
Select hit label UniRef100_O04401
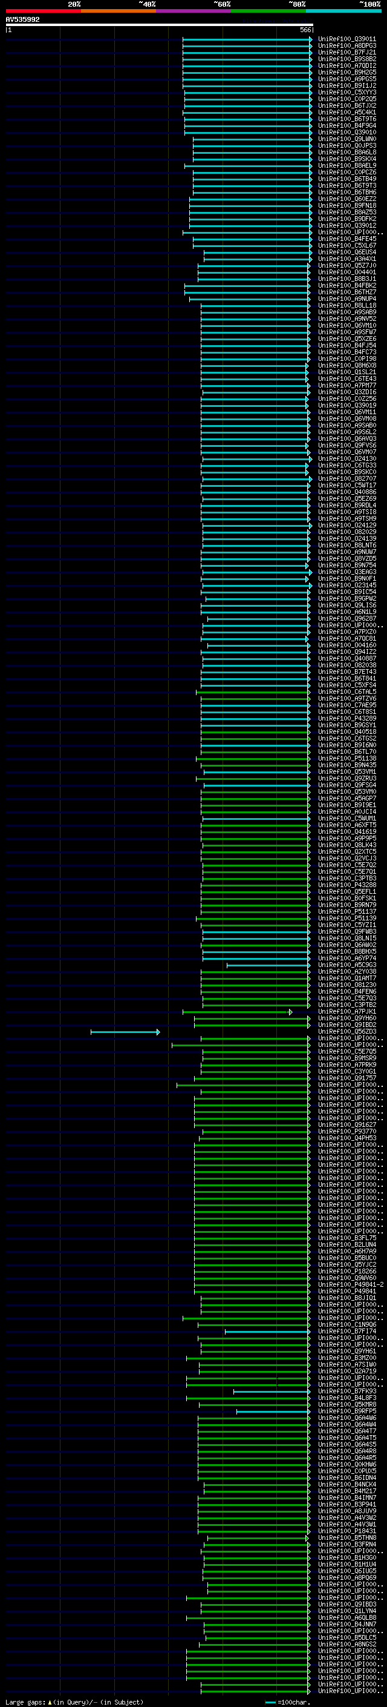click(346, 272)
